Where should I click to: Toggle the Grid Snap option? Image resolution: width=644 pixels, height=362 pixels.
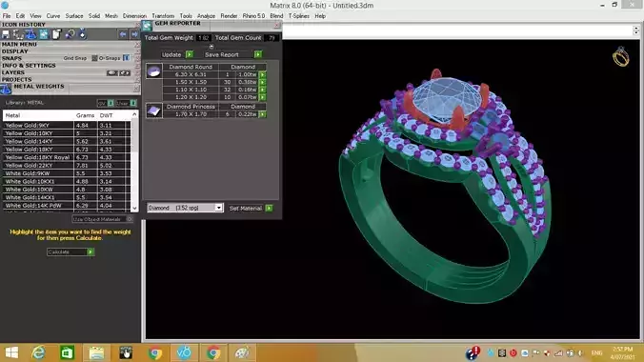(x=95, y=58)
